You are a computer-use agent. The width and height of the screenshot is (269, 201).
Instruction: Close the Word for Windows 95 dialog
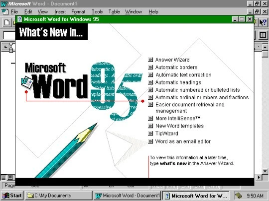[x=250, y=19]
